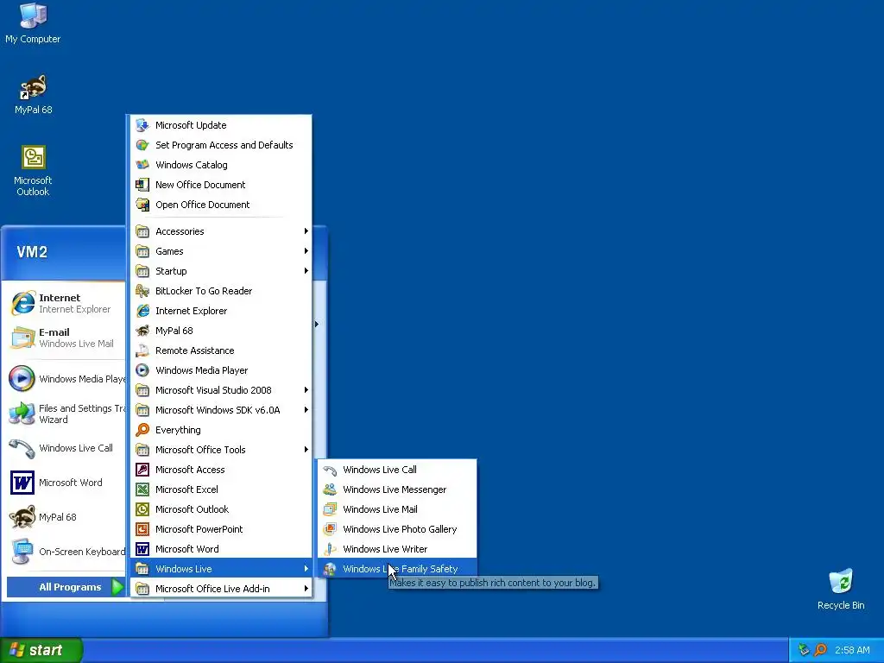Select Set Program Access and Defaults
Image resolution: width=884 pixels, height=663 pixels.
221,145
